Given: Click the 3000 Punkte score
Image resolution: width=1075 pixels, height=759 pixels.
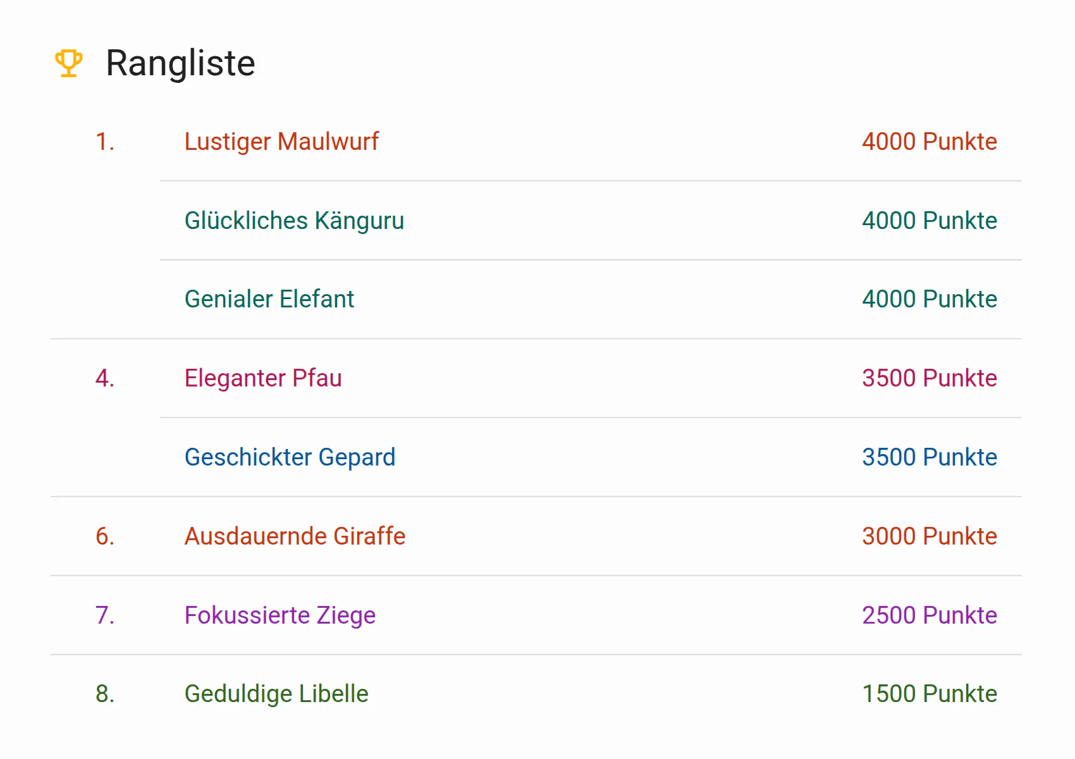Looking at the screenshot, I should pyautogui.click(x=929, y=536).
